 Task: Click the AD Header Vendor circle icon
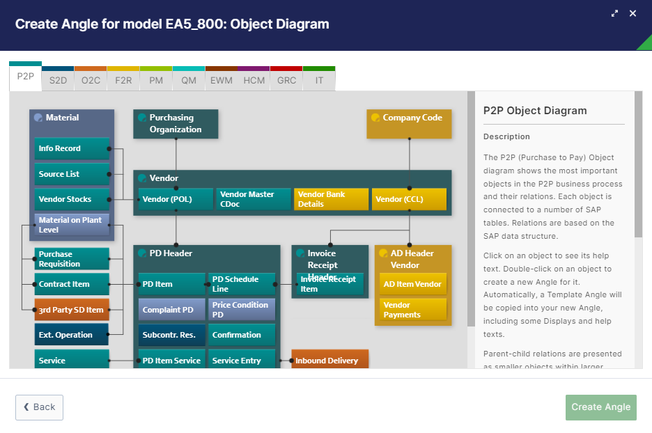(x=383, y=253)
